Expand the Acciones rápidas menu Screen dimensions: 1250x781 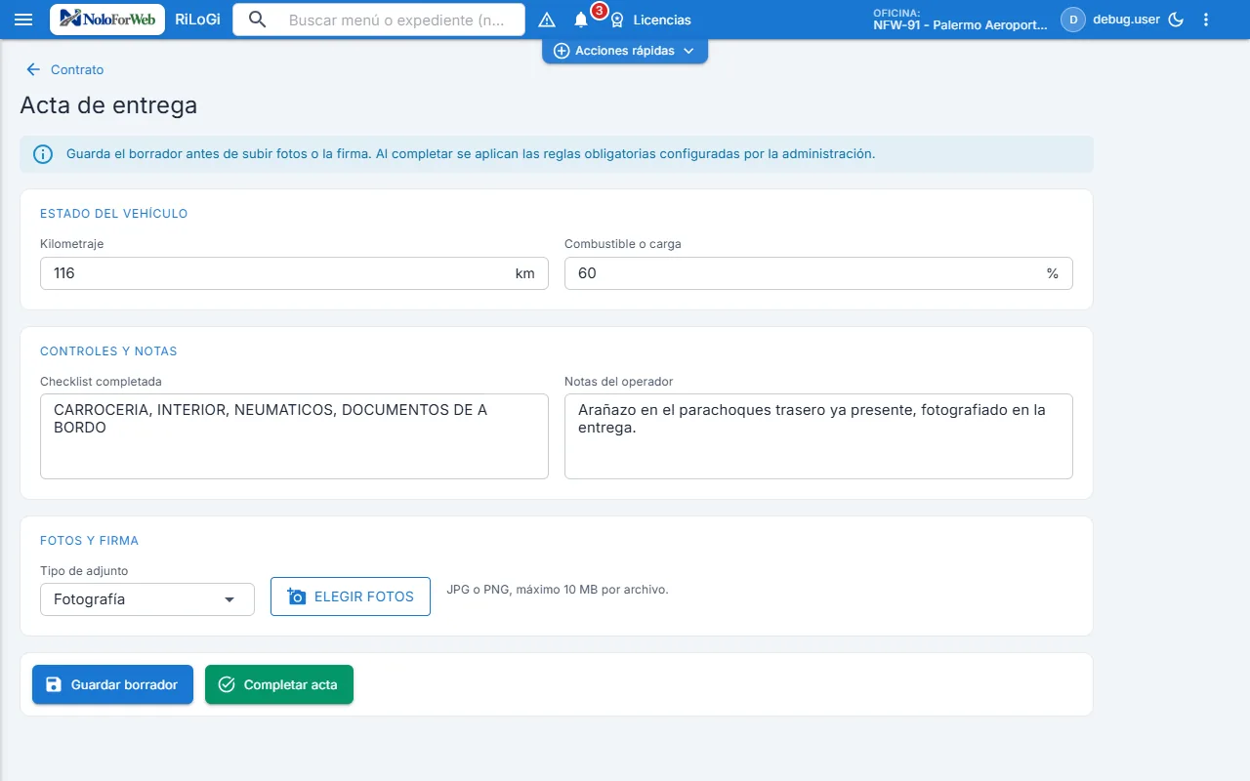(625, 51)
